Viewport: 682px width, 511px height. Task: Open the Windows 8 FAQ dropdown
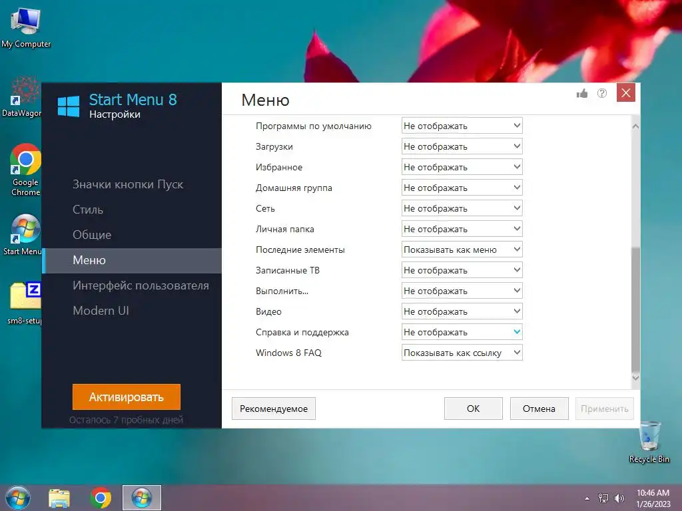point(462,353)
